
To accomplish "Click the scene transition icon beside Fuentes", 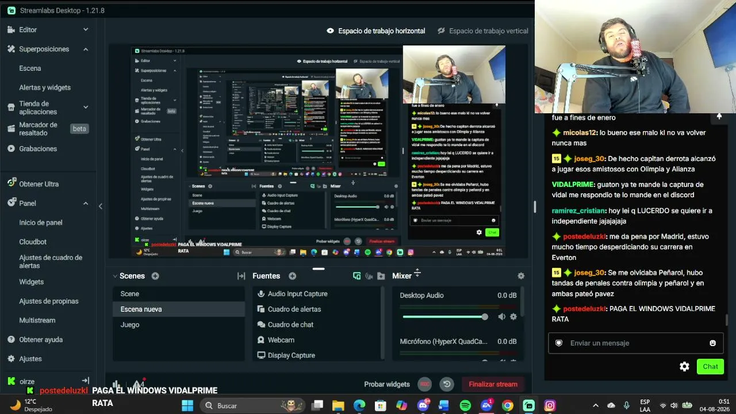I will point(241,276).
